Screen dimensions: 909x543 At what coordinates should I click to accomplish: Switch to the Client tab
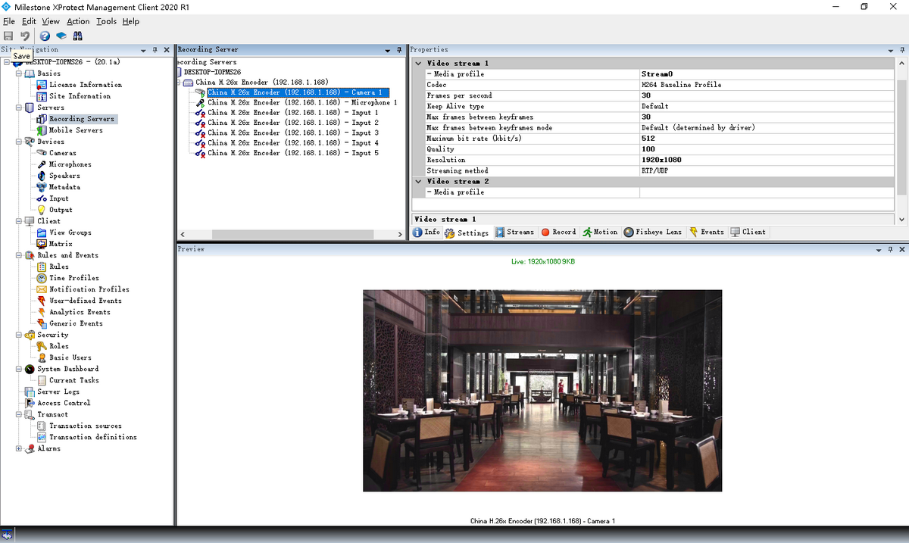[x=748, y=232]
